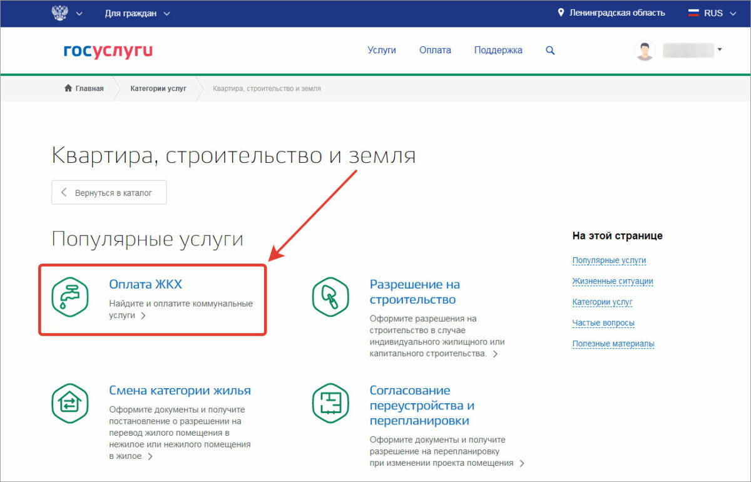Jump to "Категории услуг" sidebar link
Image resolution: width=751 pixels, height=482 pixels.
pyautogui.click(x=602, y=302)
